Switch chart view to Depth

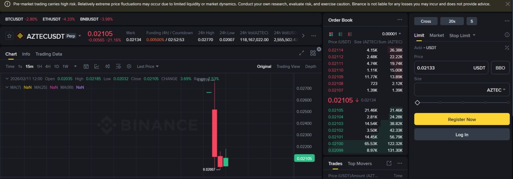(311, 66)
